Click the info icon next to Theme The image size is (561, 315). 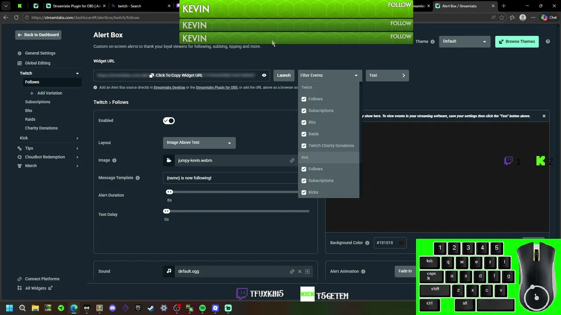click(433, 42)
